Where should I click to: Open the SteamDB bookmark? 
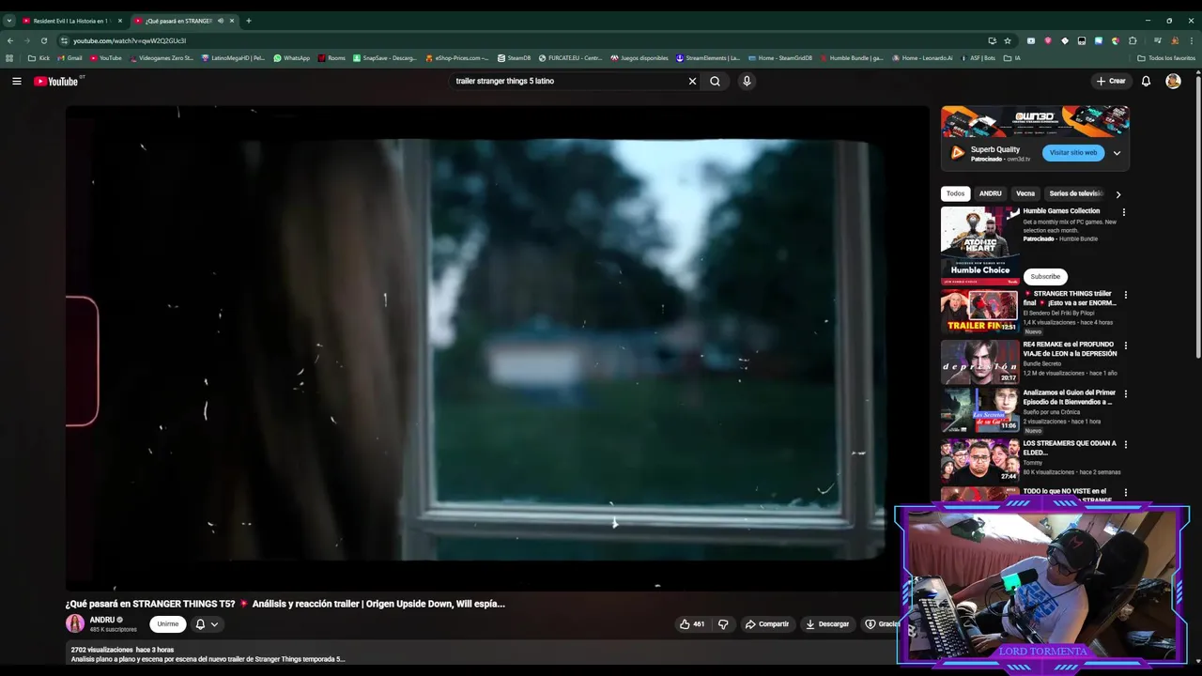pyautogui.click(x=514, y=58)
